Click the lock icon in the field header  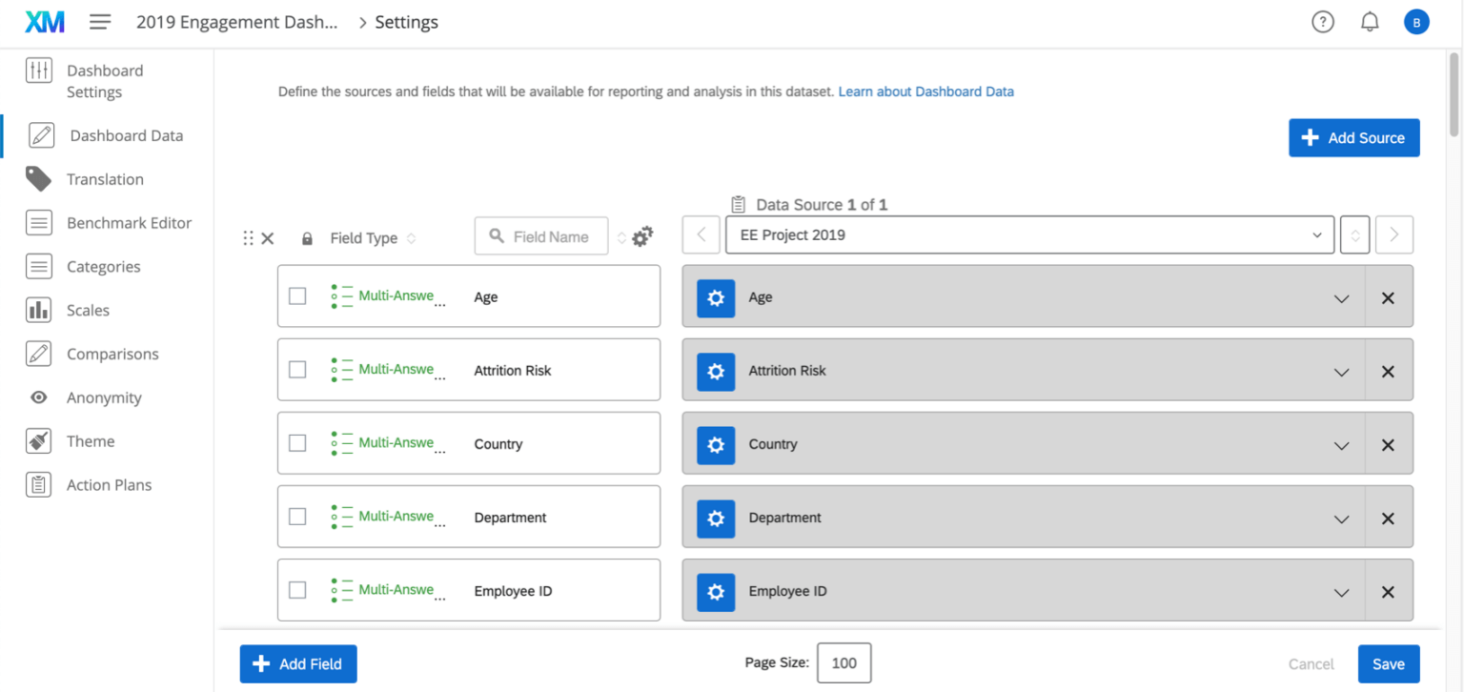pos(307,237)
